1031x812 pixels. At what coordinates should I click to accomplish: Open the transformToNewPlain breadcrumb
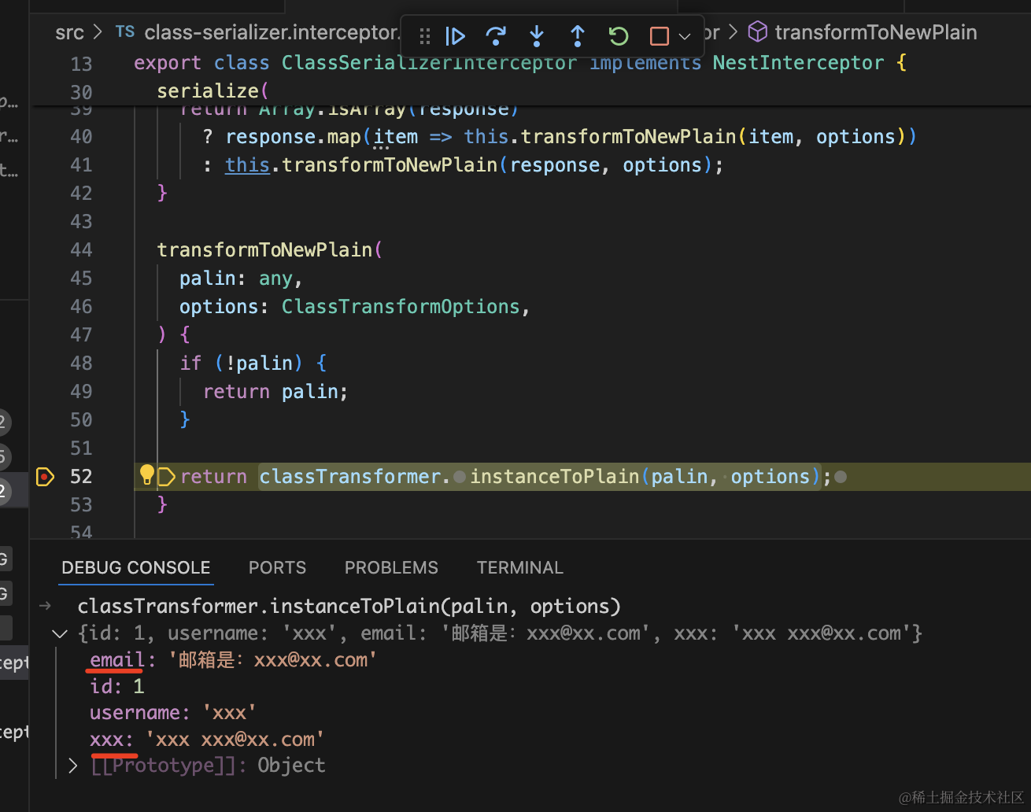pos(876,32)
